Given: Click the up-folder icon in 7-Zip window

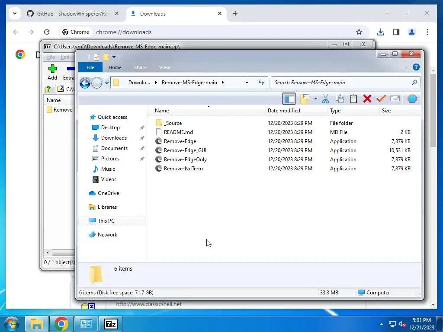Looking at the screenshot, I should click(48, 89).
